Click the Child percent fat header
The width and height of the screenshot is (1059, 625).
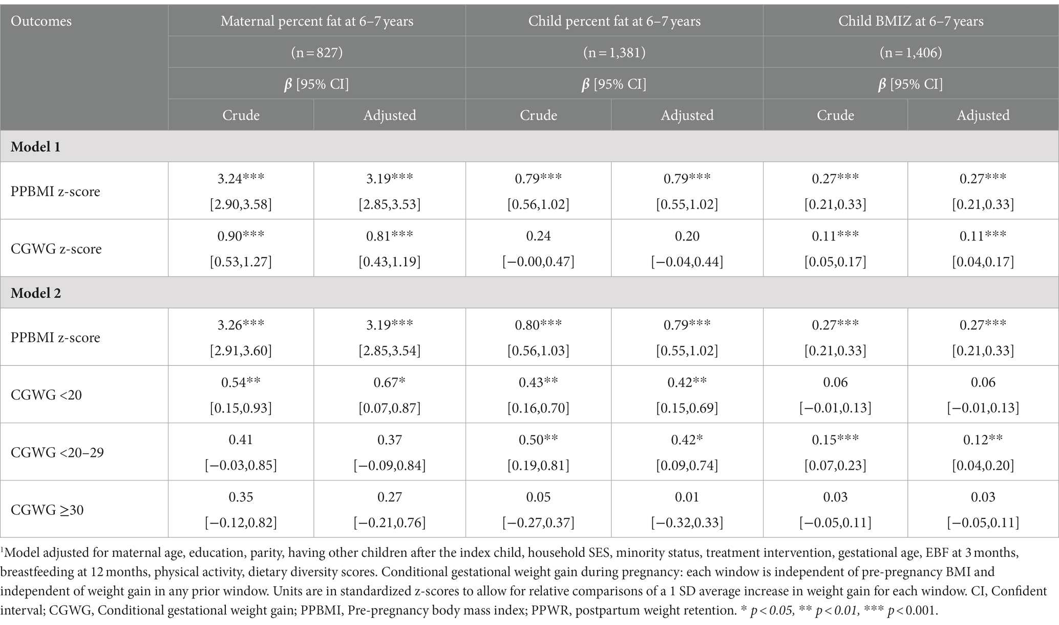[x=614, y=21]
